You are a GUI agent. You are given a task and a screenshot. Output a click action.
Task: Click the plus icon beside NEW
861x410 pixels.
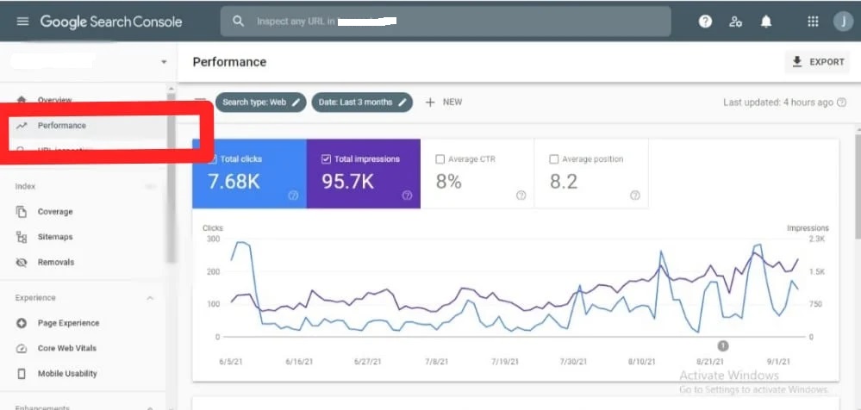click(431, 102)
